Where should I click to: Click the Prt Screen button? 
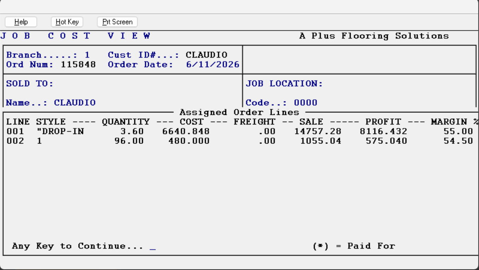pyautogui.click(x=117, y=22)
